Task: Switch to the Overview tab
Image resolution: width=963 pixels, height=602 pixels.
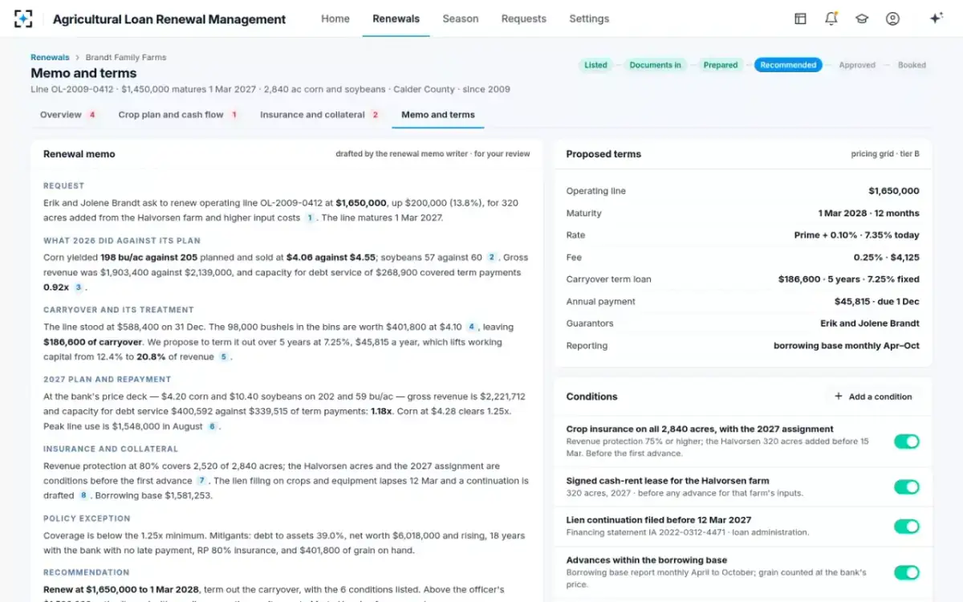Action: [x=68, y=115]
